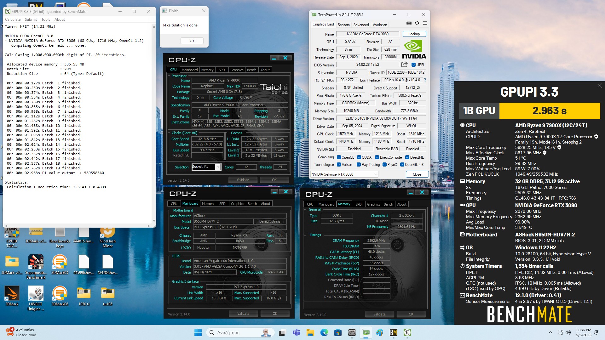Open the GPU selector dropdown in GPU-Z
Image resolution: width=605 pixels, height=340 pixels.
coord(344,174)
